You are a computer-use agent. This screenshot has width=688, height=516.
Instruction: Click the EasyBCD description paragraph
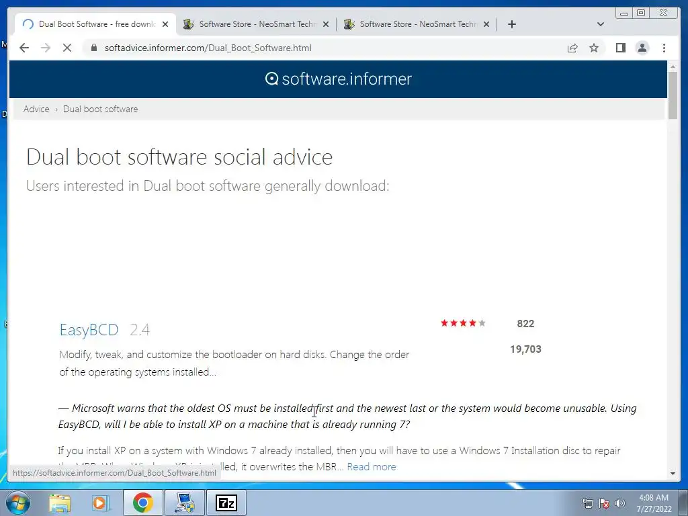coord(234,363)
